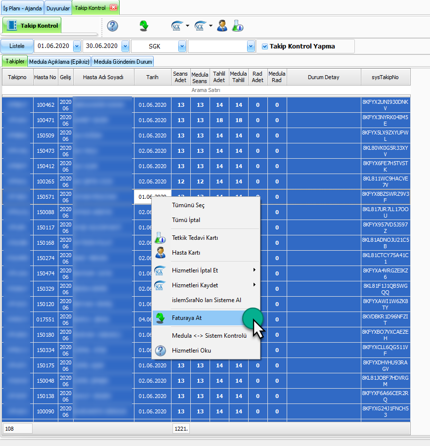The image size is (430, 446).
Task: Sort by Takipno column header
Action: pos(17,77)
